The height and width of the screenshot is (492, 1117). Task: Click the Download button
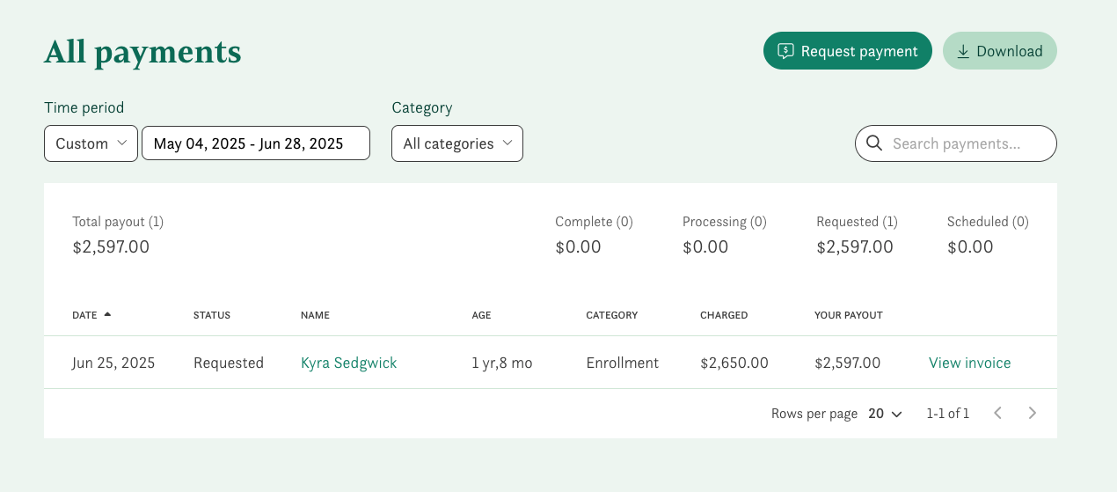point(999,51)
